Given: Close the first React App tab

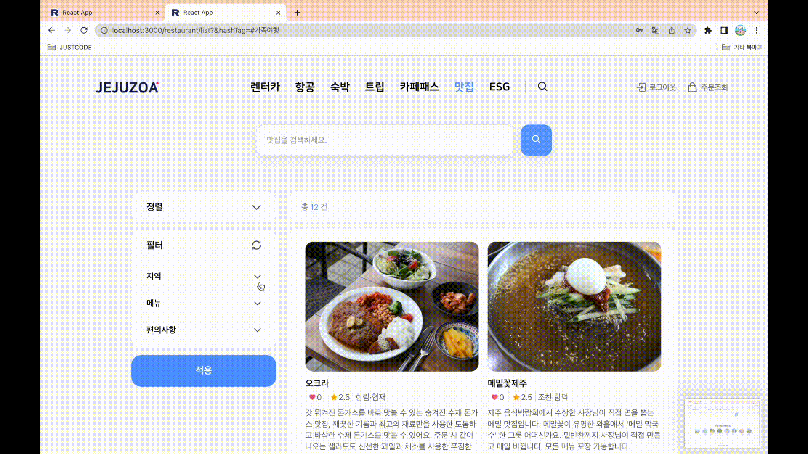Looking at the screenshot, I should pyautogui.click(x=157, y=13).
